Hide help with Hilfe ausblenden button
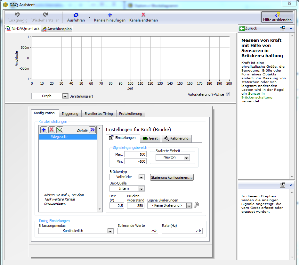 pyautogui.click(x=277, y=17)
